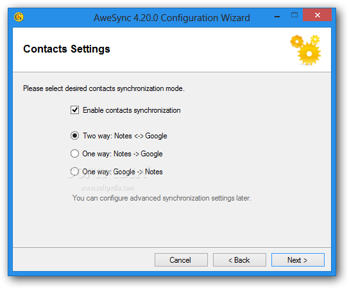Minimize the Configuration Wizard window
The image size is (349, 289).
[x=277, y=17]
